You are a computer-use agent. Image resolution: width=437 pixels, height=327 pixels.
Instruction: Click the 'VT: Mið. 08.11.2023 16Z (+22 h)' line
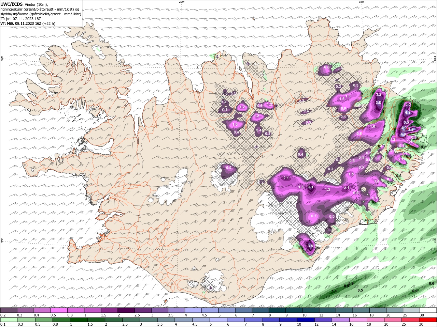28,24
